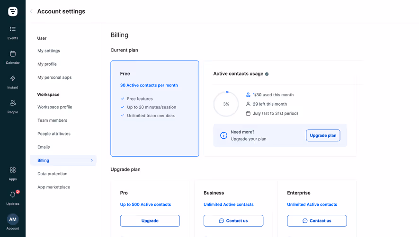Select the Free plan card
Image resolution: width=419 pixels, height=237 pixels.
tap(155, 109)
